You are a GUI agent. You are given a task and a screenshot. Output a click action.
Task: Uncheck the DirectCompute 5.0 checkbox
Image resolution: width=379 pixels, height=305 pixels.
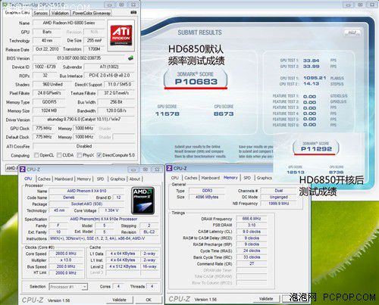tap(99, 155)
